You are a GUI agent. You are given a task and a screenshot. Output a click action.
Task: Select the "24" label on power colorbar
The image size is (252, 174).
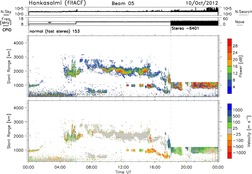(x=235, y=53)
